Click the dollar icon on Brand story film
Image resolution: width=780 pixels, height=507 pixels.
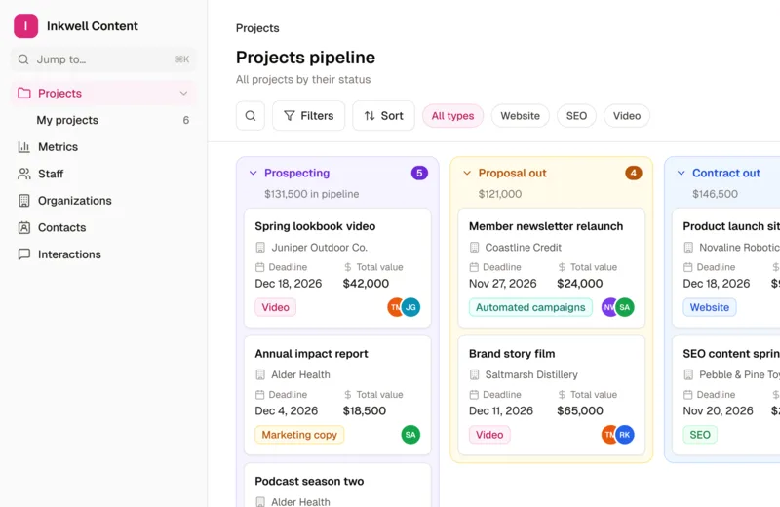point(562,395)
